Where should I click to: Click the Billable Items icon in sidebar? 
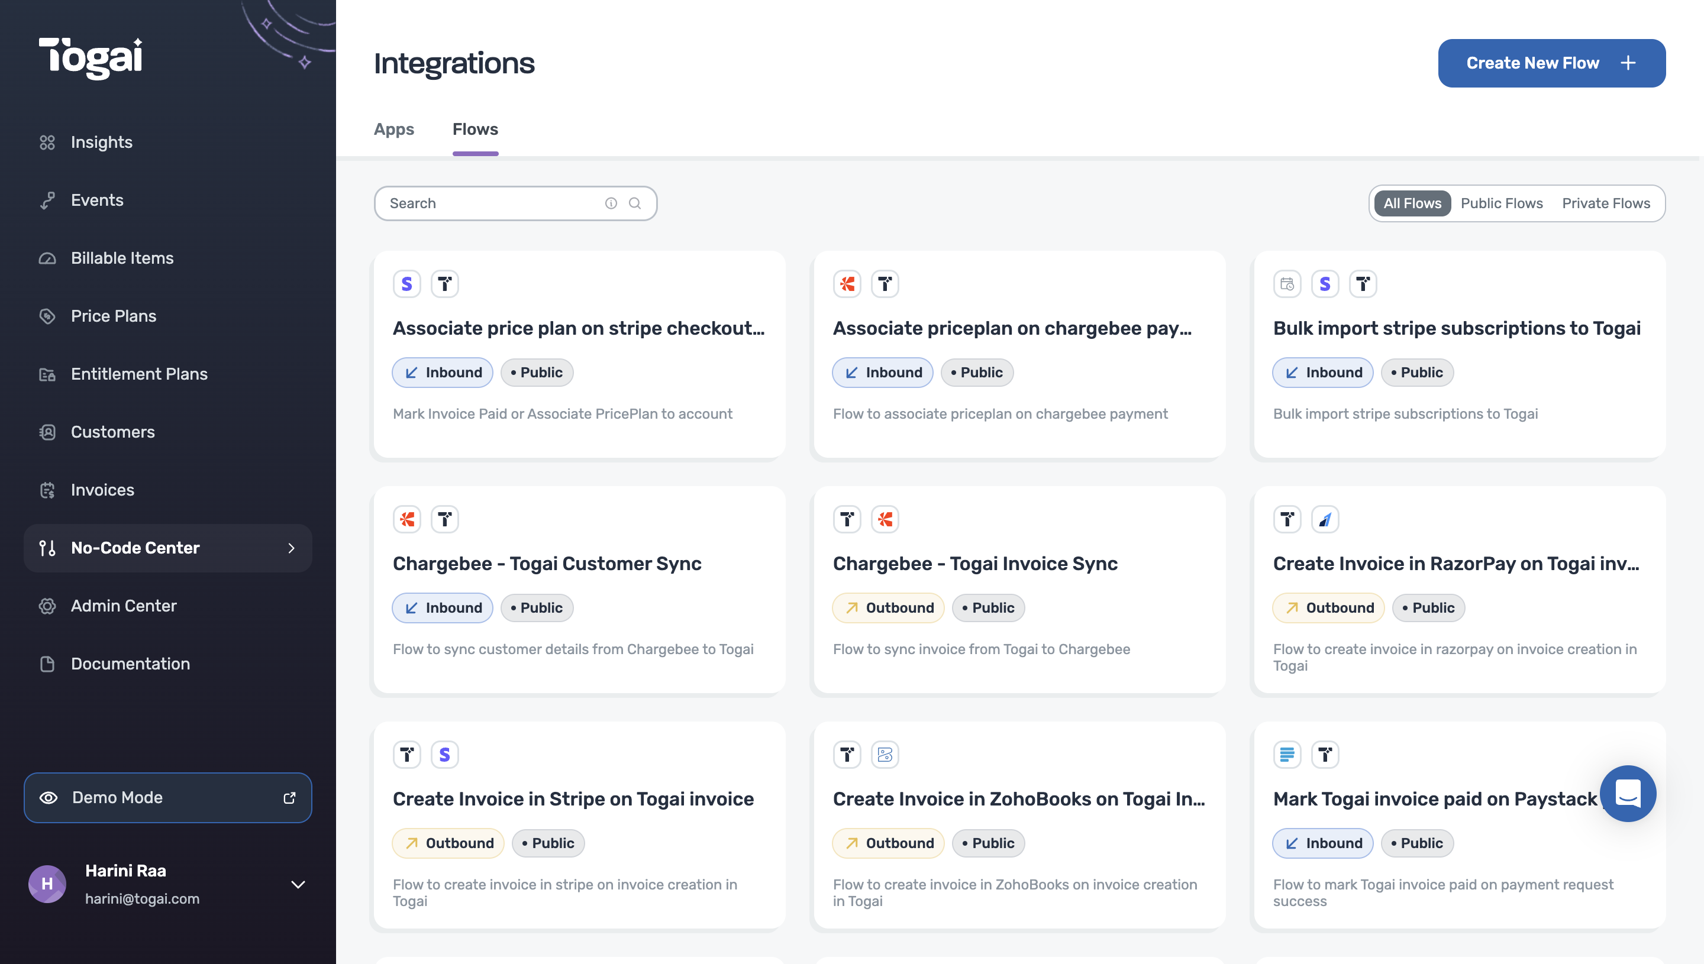tap(47, 257)
